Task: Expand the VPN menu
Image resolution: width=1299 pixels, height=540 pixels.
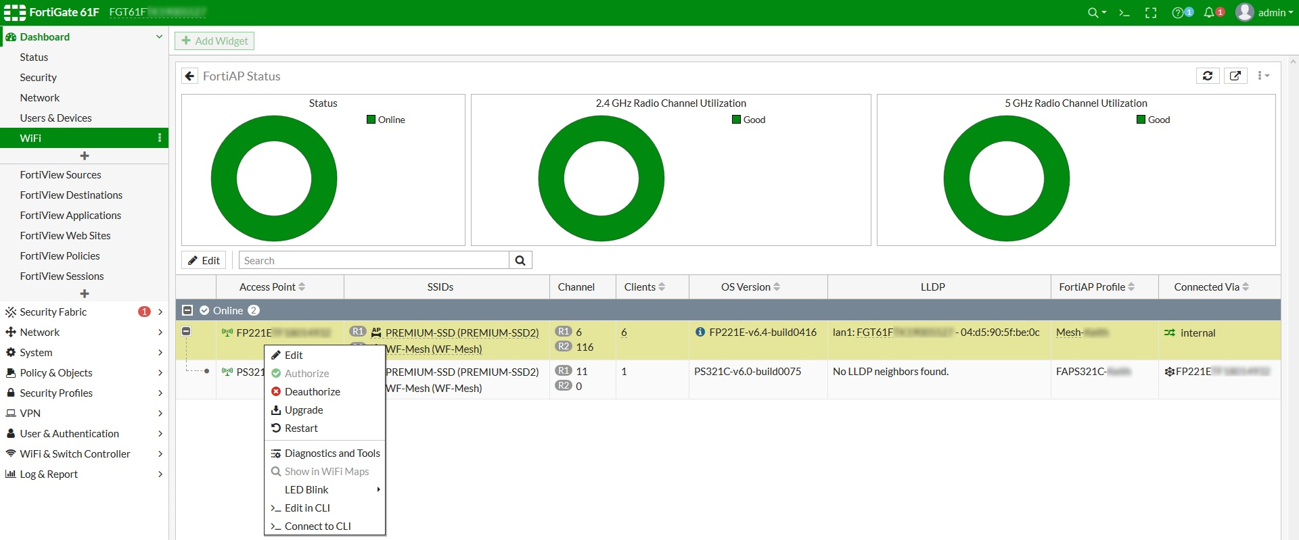Action: [x=160, y=413]
